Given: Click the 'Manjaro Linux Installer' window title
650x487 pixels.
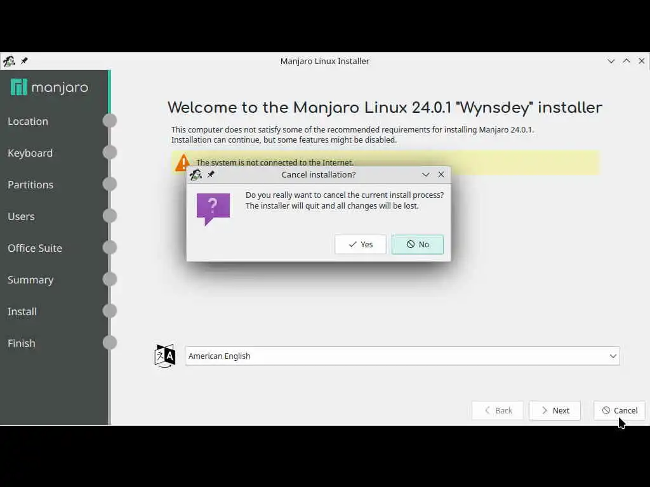Looking at the screenshot, I should coord(324,62).
